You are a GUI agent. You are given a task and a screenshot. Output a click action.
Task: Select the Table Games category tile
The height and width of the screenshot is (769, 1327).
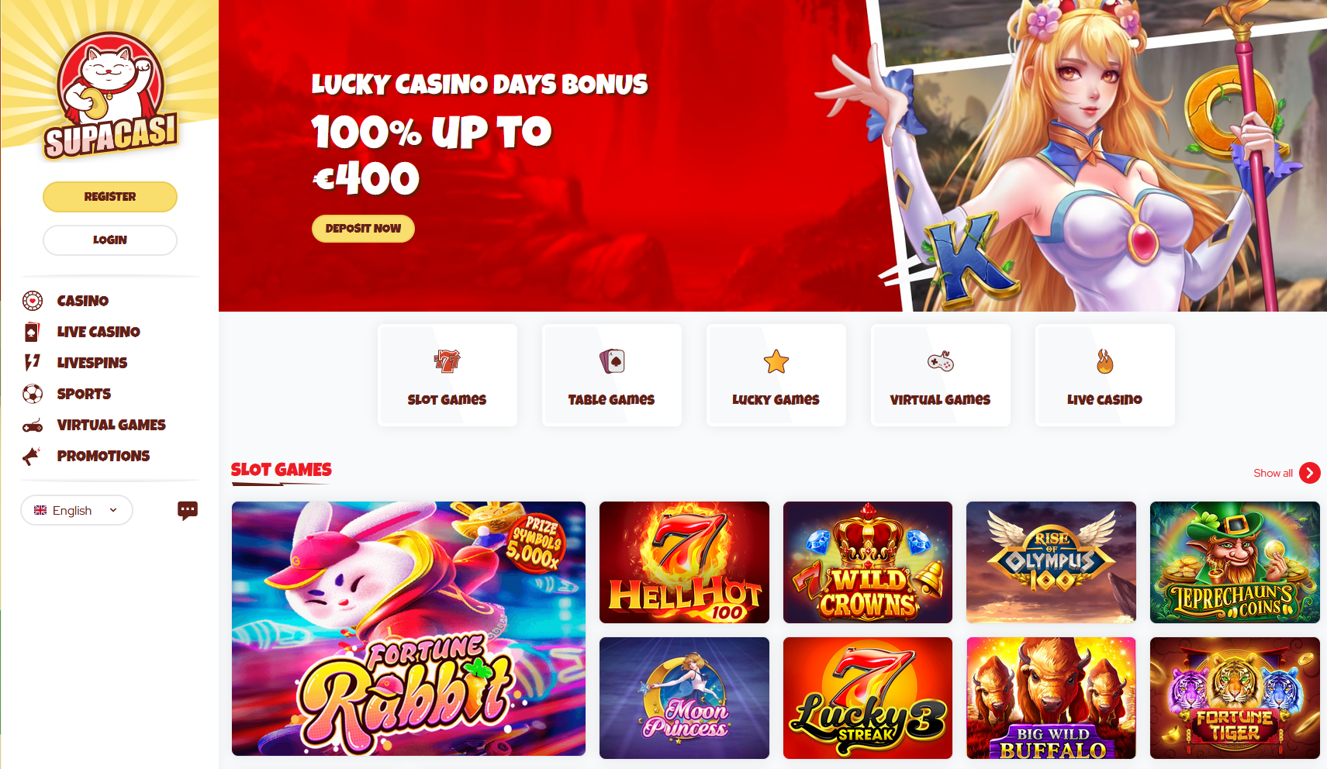[x=612, y=375]
